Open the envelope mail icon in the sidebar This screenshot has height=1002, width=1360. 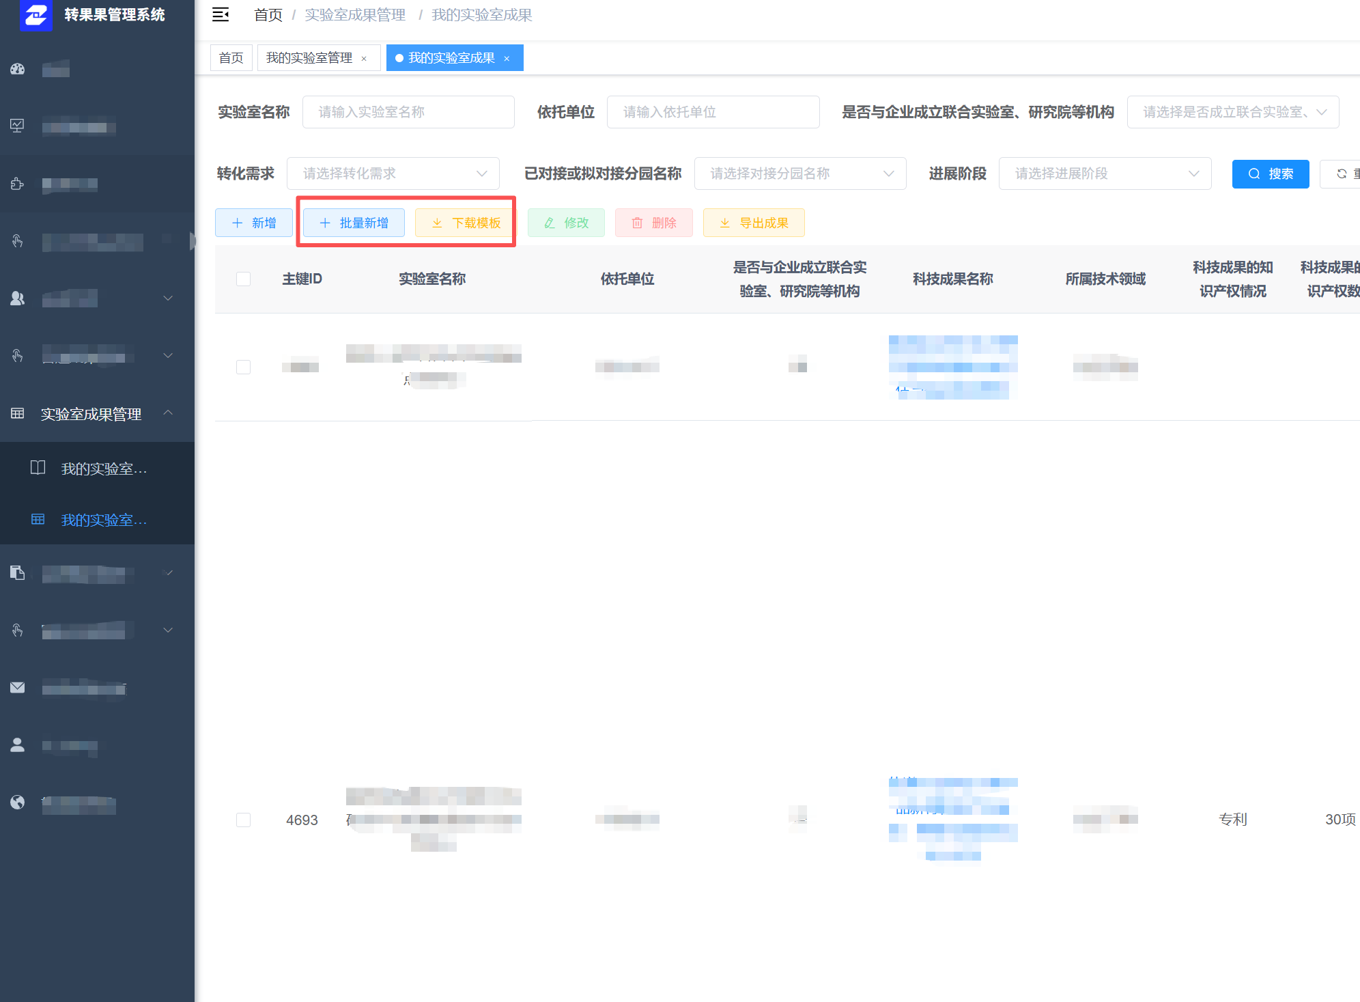coord(17,688)
